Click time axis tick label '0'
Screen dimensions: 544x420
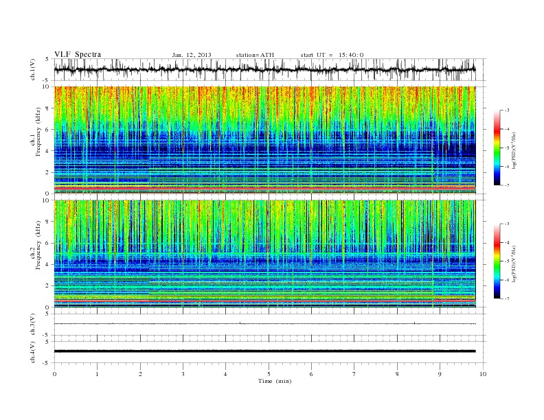pos(54,374)
